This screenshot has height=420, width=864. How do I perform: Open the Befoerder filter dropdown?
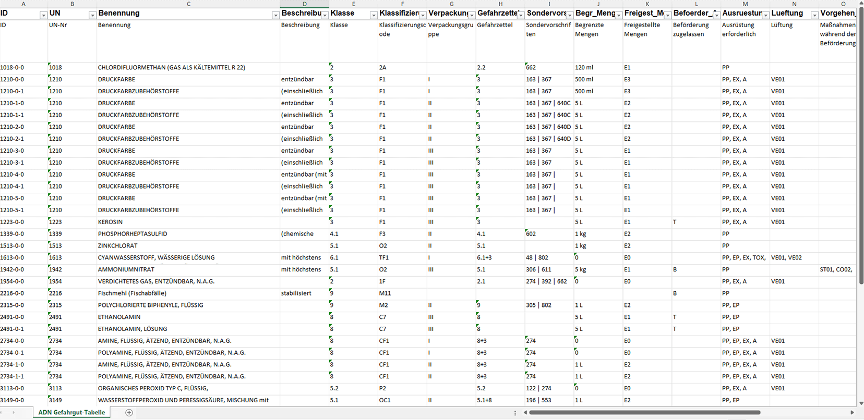pos(717,16)
